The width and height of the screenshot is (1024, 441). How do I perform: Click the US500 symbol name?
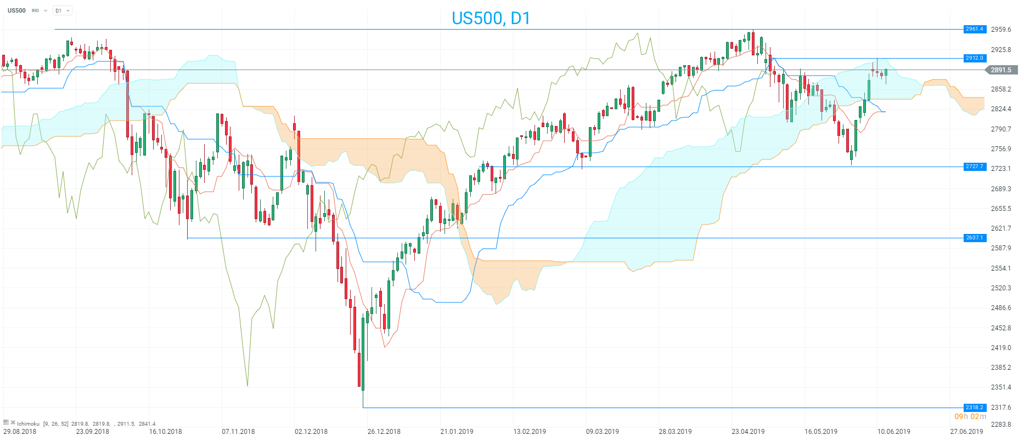pyautogui.click(x=16, y=10)
